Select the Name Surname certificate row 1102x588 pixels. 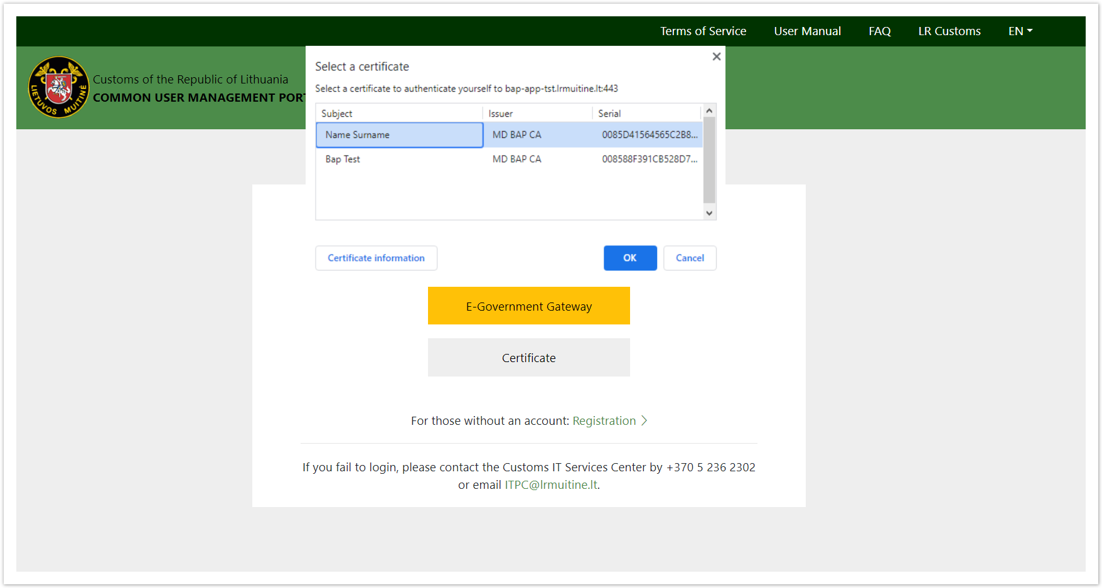coord(509,135)
